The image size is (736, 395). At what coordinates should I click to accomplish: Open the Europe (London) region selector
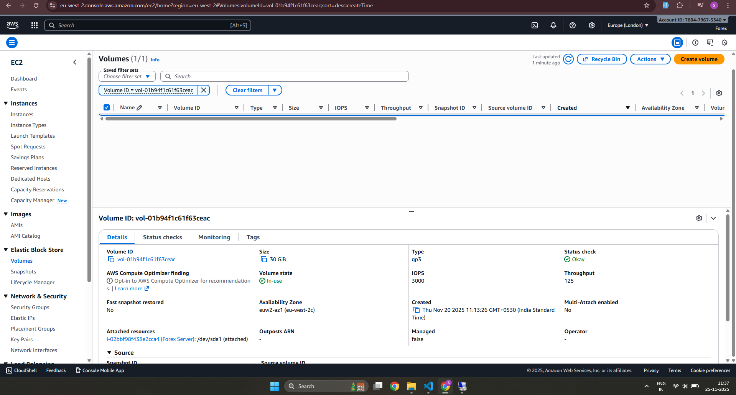point(627,25)
